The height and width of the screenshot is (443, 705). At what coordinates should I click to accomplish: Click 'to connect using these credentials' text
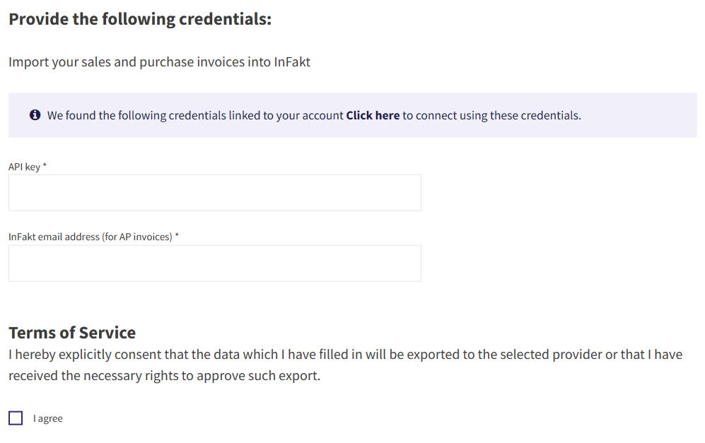pos(492,115)
